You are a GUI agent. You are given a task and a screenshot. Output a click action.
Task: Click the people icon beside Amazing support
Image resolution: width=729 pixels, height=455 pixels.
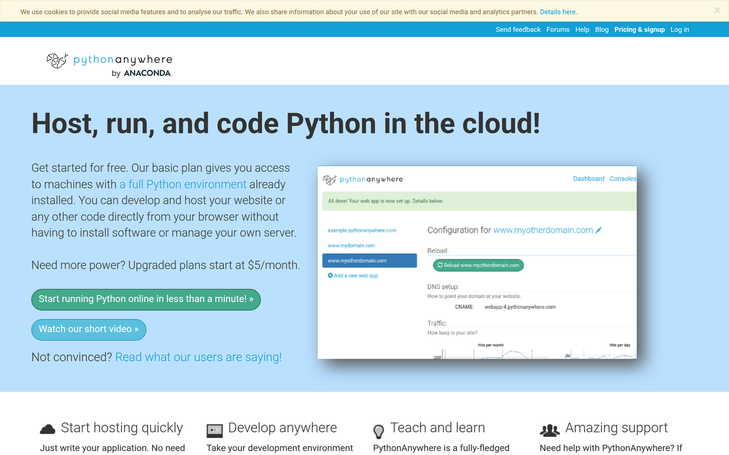click(550, 430)
